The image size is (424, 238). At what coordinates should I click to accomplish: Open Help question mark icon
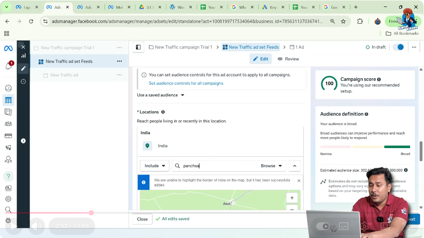coord(8,176)
